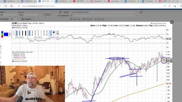
Task: Open the browser favorites icon
Action: tap(175, 6)
